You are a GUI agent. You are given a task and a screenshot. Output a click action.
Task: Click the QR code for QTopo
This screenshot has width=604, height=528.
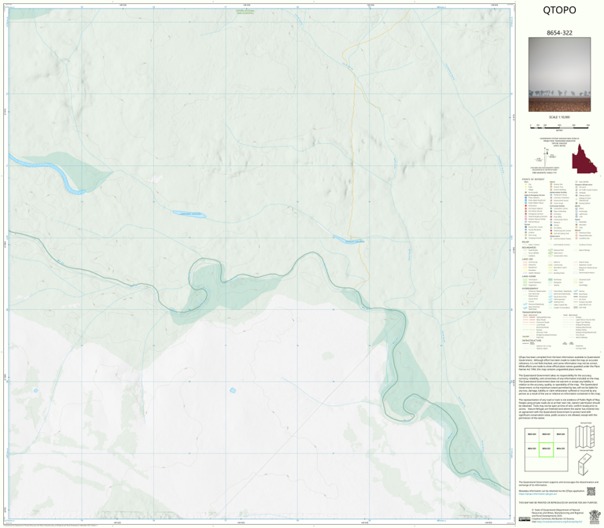tap(591, 491)
